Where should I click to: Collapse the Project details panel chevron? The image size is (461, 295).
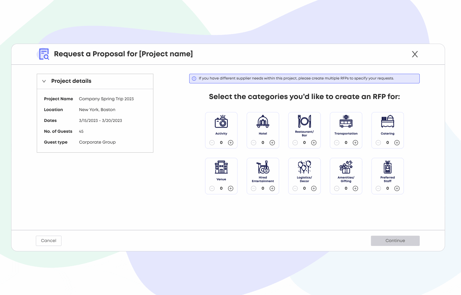(44, 81)
